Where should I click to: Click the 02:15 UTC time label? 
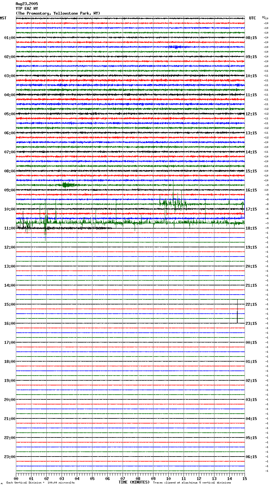[x=251, y=381]
